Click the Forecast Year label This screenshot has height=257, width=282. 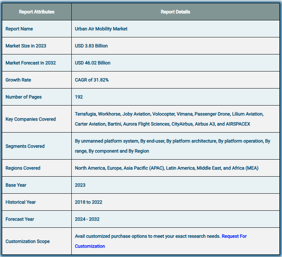(20, 219)
